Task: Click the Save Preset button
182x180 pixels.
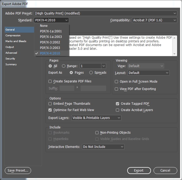Action: coord(18,171)
